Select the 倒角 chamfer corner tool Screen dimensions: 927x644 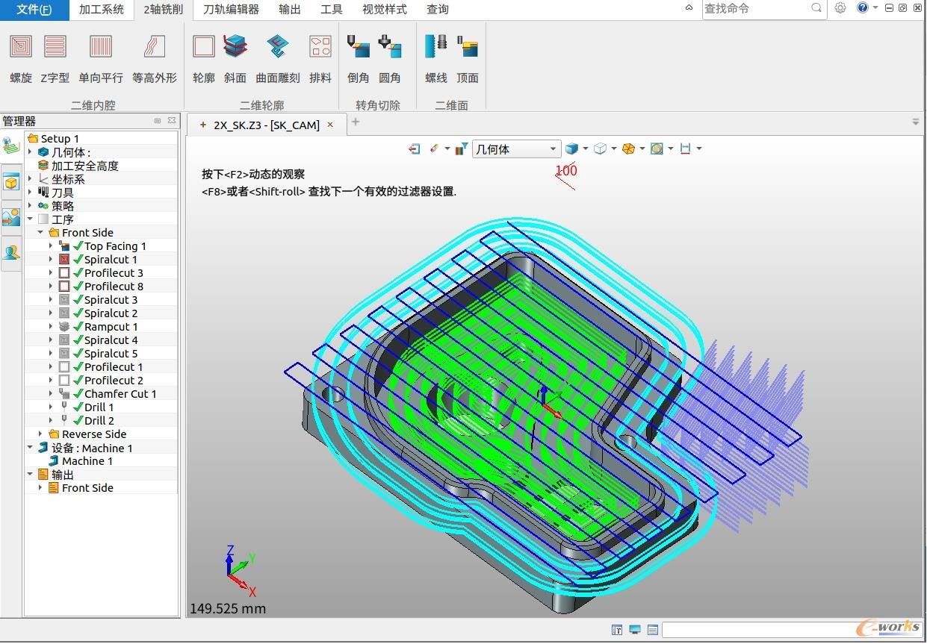(359, 59)
